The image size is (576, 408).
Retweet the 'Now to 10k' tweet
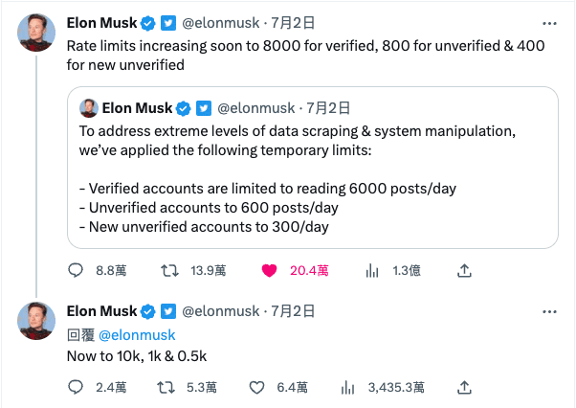click(x=166, y=388)
